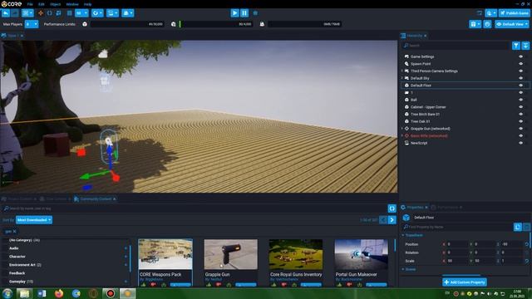Reset Position with its reset arrow icon
The width and height of the screenshot is (532, 299).
[x=526, y=244]
